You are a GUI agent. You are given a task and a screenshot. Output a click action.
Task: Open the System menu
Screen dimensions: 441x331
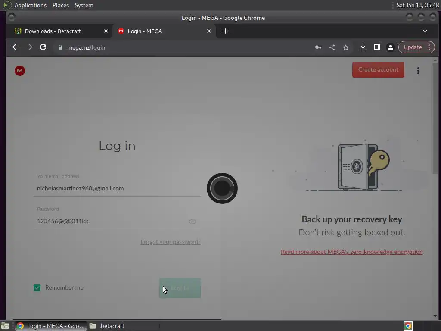coord(84,5)
